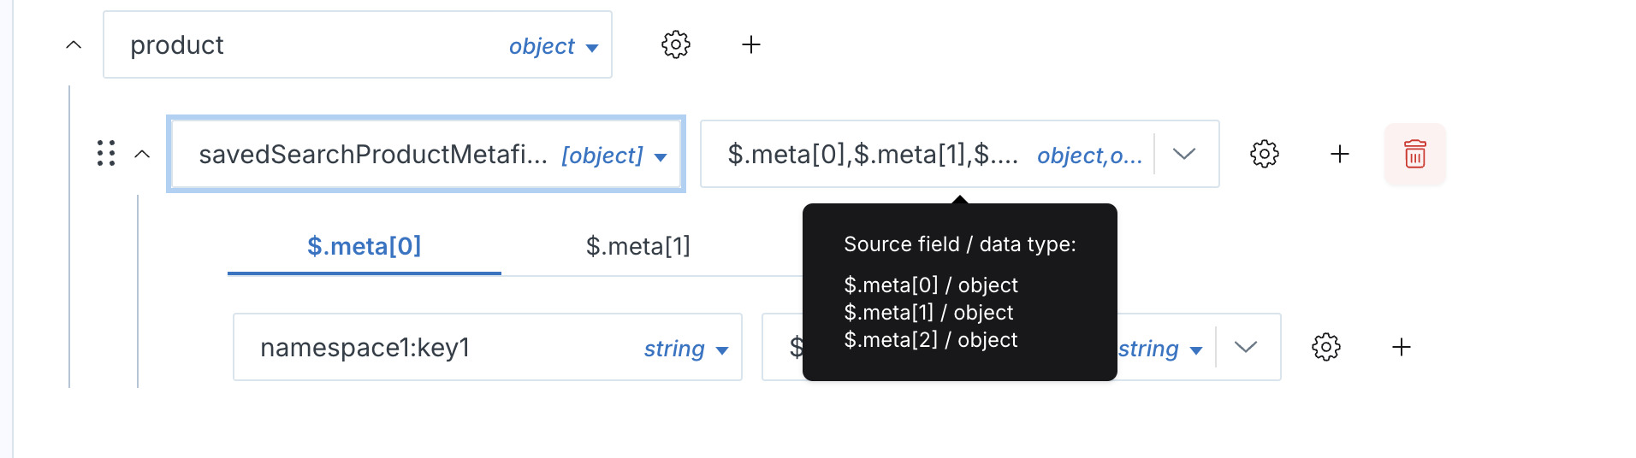Grab the drag handle dots beside savedSearchProductMetafi
This screenshot has width=1636, height=458.
pyautogui.click(x=106, y=154)
